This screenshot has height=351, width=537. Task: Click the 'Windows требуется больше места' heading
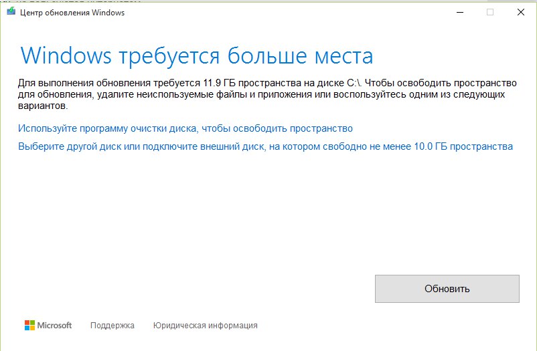197,55
